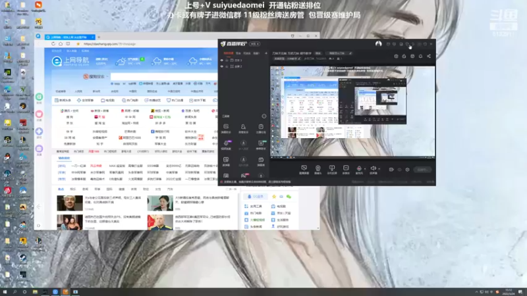This screenshot has width=527, height=296.
Task: Open the pill dropdown beside streaming app logo
Action: tap(254, 44)
